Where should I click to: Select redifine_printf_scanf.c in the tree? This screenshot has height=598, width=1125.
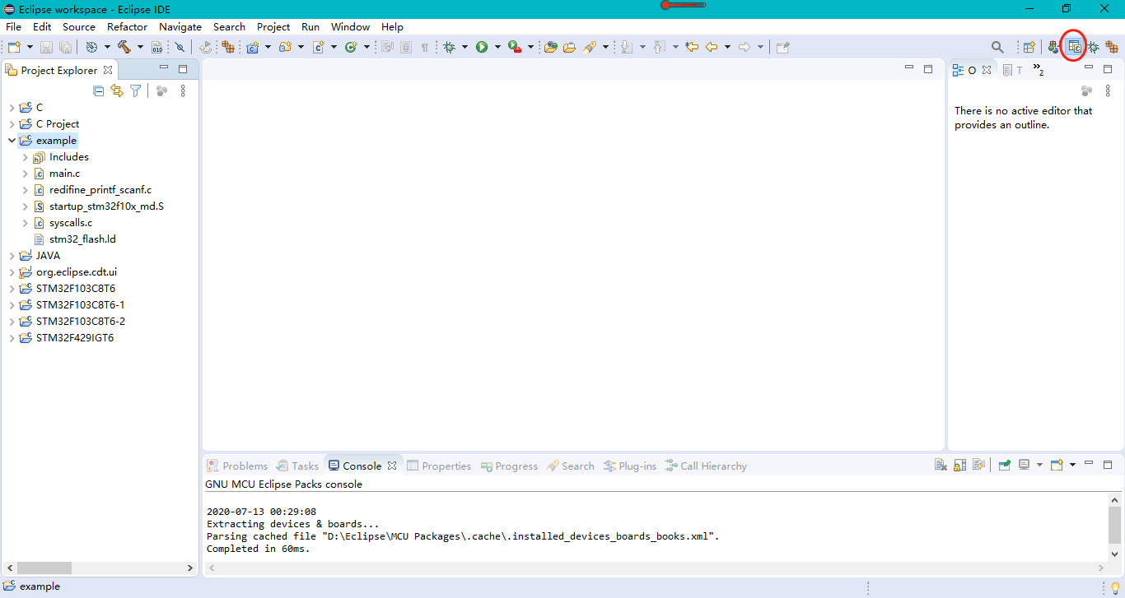pyautogui.click(x=100, y=190)
